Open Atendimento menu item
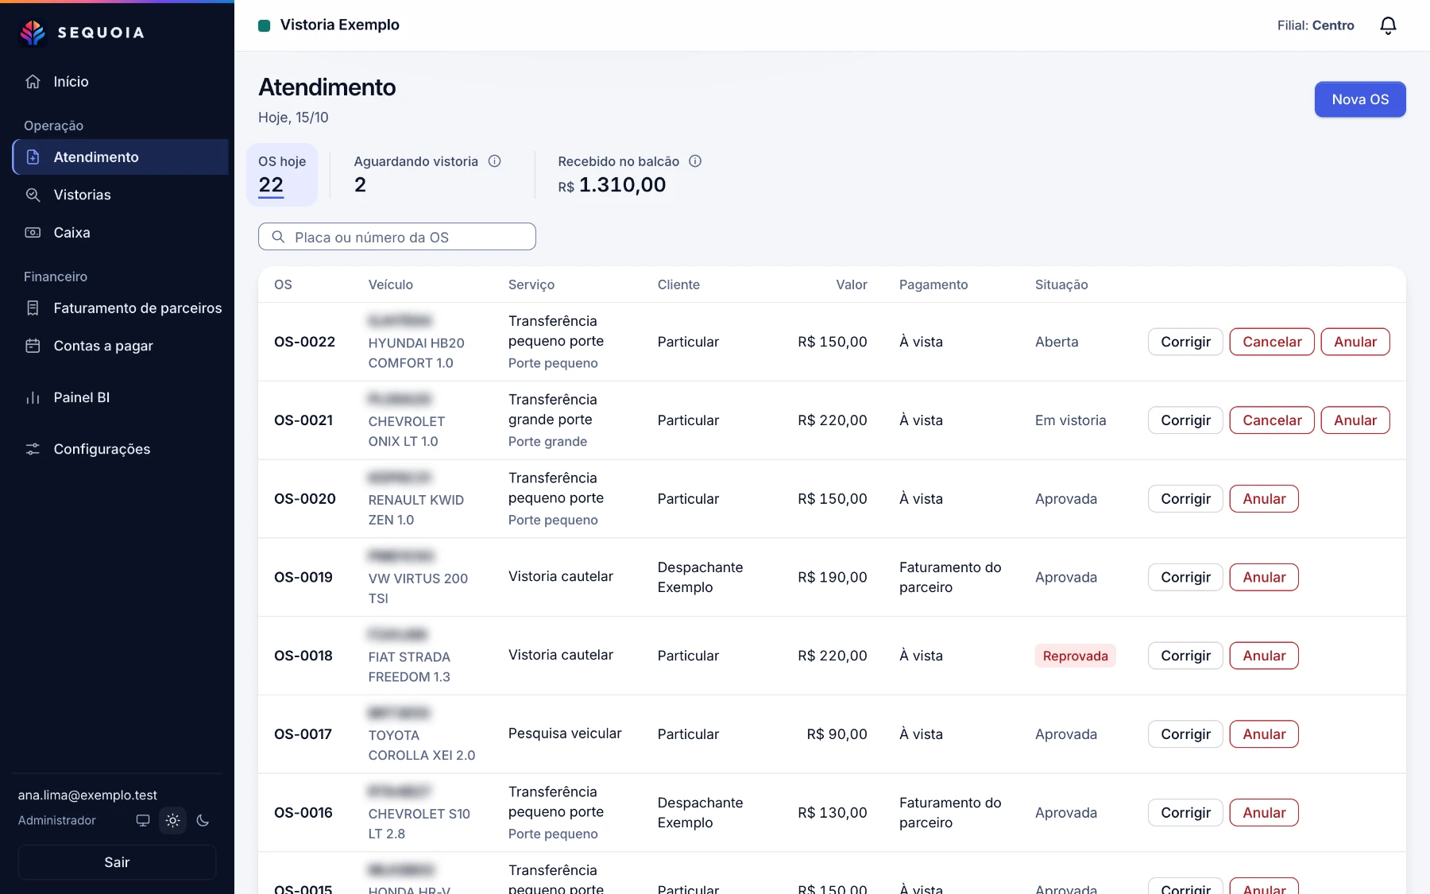 click(120, 157)
